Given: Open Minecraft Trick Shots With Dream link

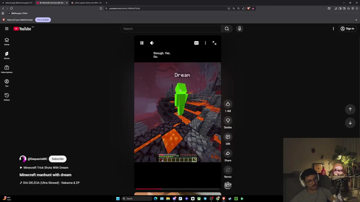Looking at the screenshot, I should coord(44,167).
